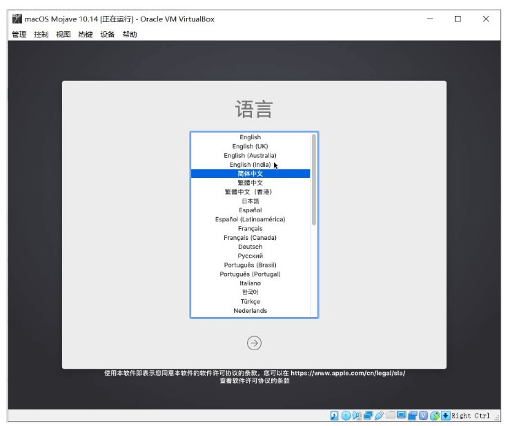Select Deutsch language
The width and height of the screenshot is (510, 426).
click(250, 247)
